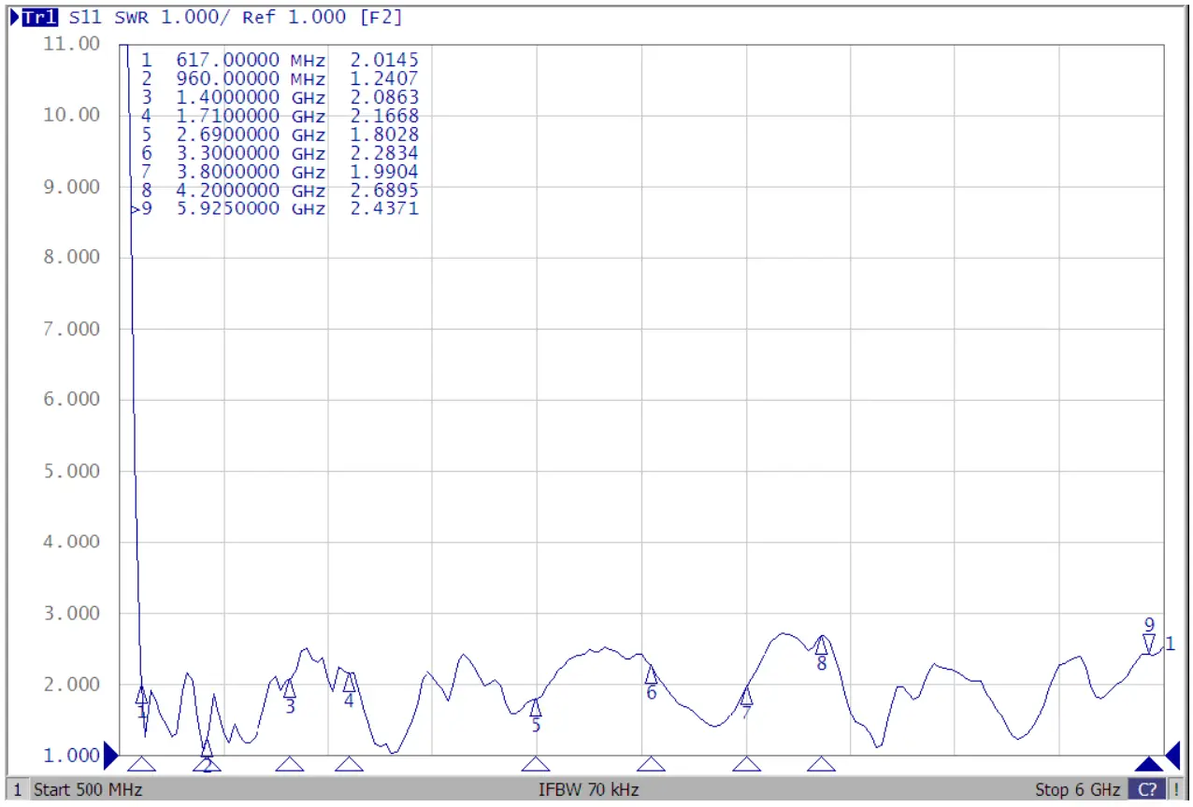Click the 1.000 bottom scale value
This screenshot has width=1193, height=807.
coord(72,756)
